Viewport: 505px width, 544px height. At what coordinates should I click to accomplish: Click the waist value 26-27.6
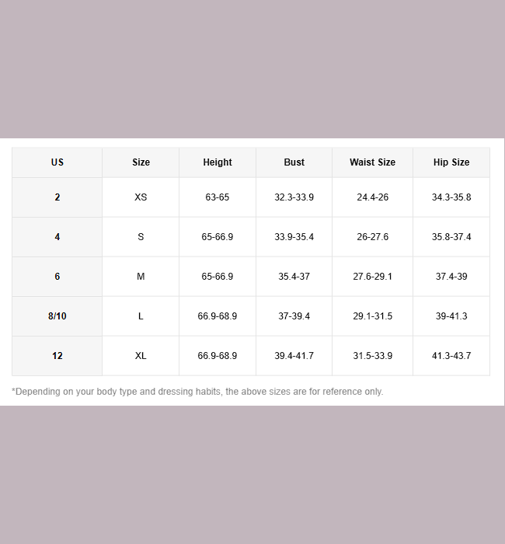point(372,237)
